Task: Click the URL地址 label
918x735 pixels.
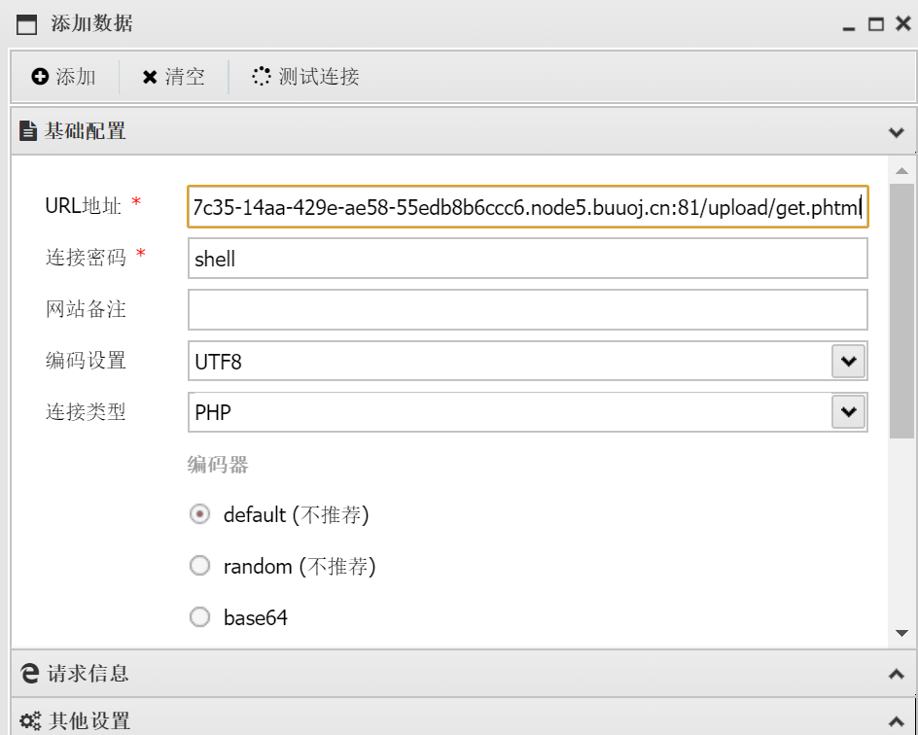Action: (x=83, y=206)
